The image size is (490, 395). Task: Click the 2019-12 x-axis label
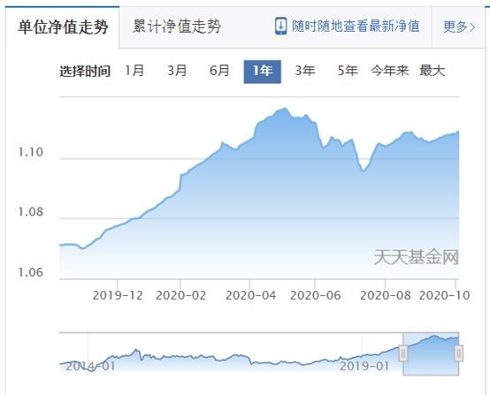118,295
